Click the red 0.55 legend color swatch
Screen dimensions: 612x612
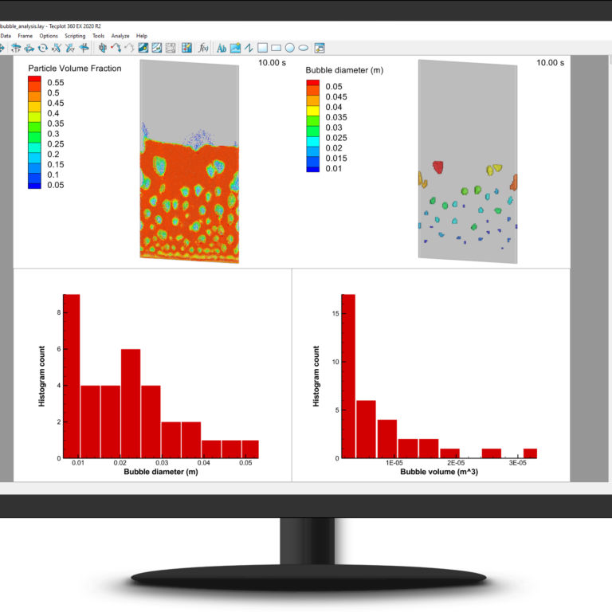(x=34, y=82)
